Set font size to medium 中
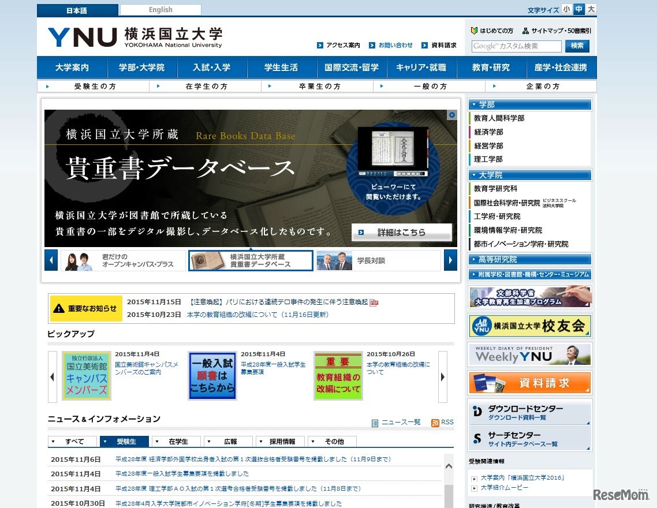This screenshot has width=657, height=508. pyautogui.click(x=578, y=9)
